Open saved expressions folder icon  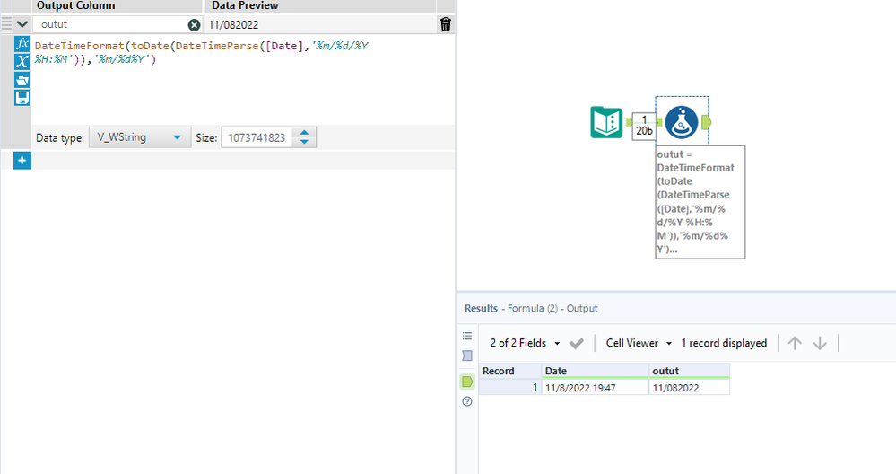[x=22, y=80]
